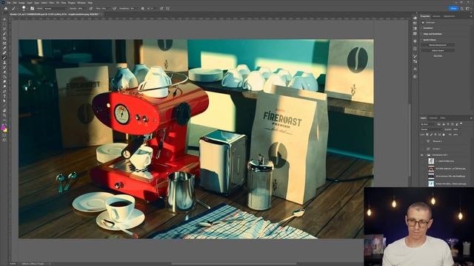
Task: Select the Lasso tool
Action: coord(4,29)
